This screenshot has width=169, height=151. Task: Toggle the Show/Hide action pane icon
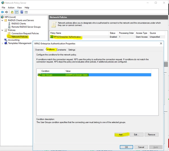pos(26,12)
